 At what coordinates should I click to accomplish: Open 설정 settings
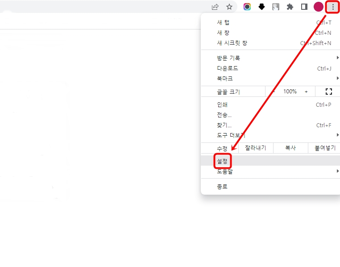270,161
